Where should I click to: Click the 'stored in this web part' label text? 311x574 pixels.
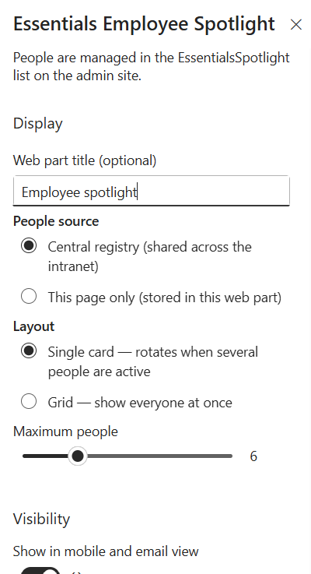coord(210,298)
